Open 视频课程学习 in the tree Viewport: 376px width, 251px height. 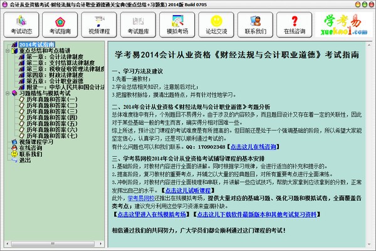tap(36, 142)
